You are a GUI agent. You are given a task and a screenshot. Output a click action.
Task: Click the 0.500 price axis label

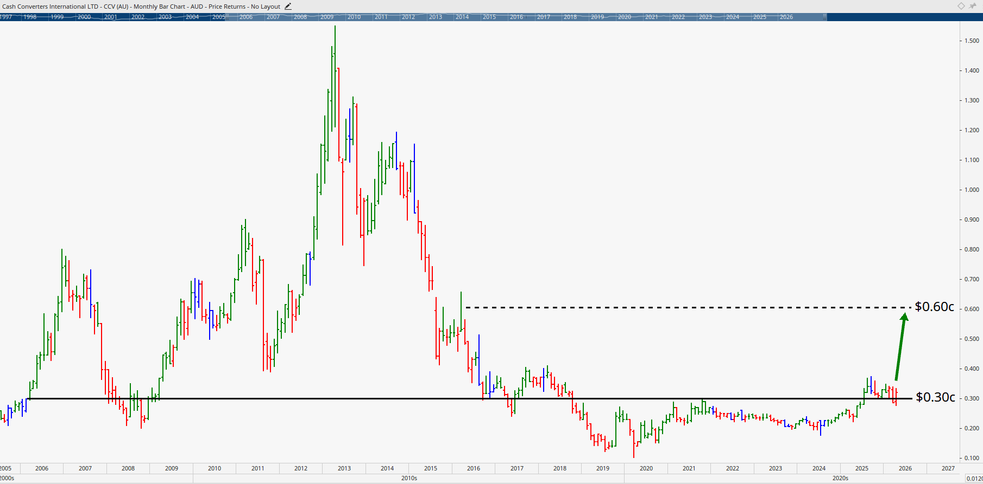[972, 339]
